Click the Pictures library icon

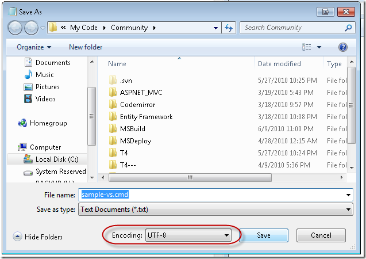pyautogui.click(x=28, y=87)
